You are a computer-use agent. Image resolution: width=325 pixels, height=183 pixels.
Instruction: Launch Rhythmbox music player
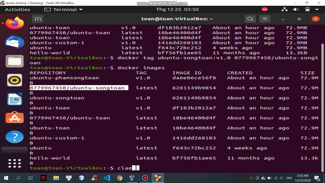(x=15, y=80)
